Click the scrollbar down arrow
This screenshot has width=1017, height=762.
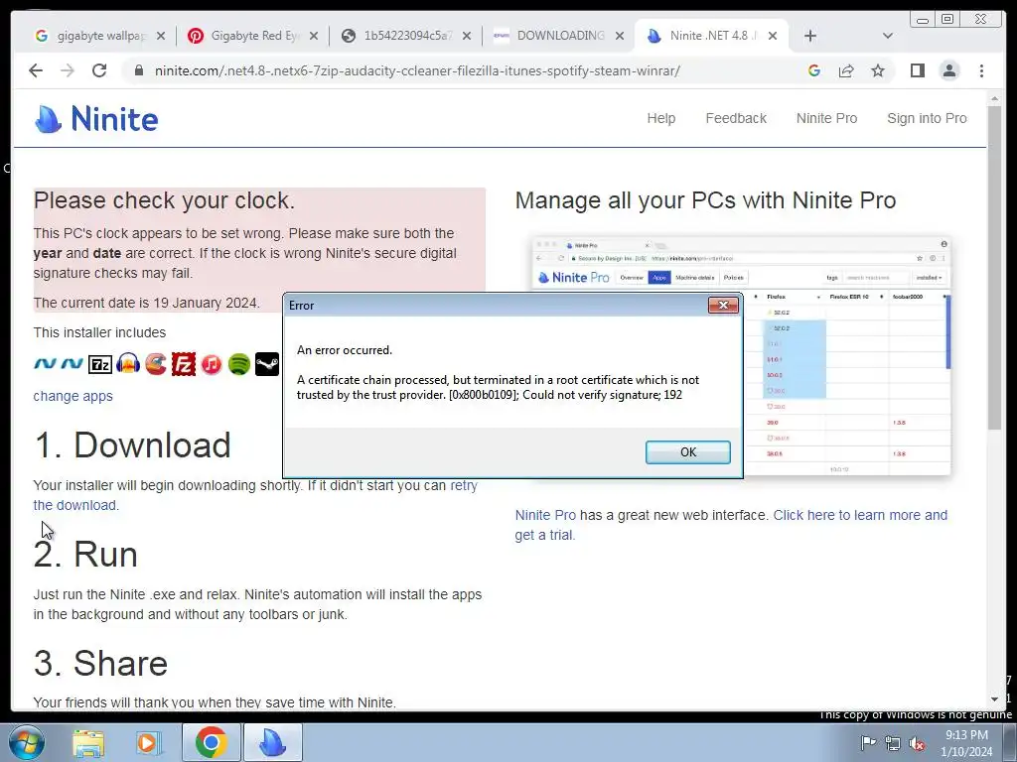[994, 699]
